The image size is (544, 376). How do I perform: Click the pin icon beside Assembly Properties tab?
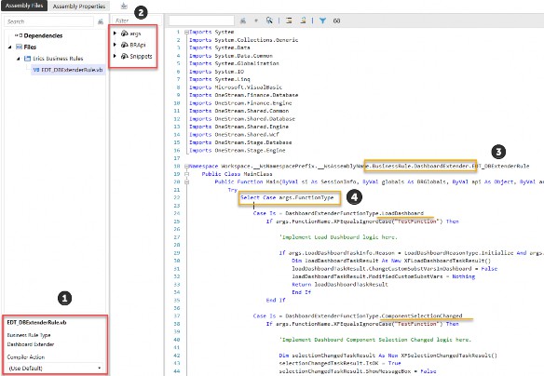point(124,6)
